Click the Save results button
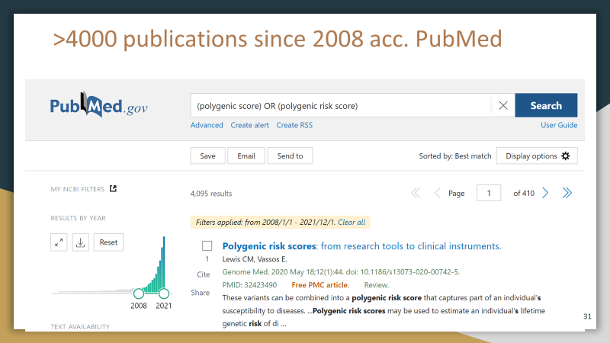The height and width of the screenshot is (343, 610). point(207,155)
